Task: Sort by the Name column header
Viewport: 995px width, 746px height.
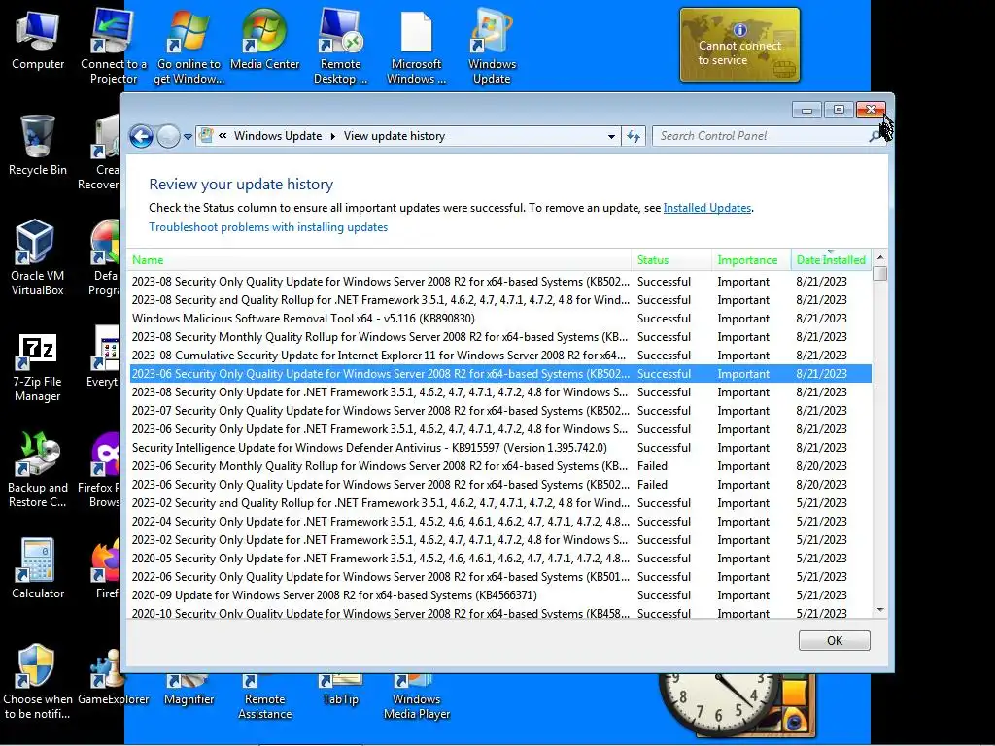Action: [x=379, y=260]
